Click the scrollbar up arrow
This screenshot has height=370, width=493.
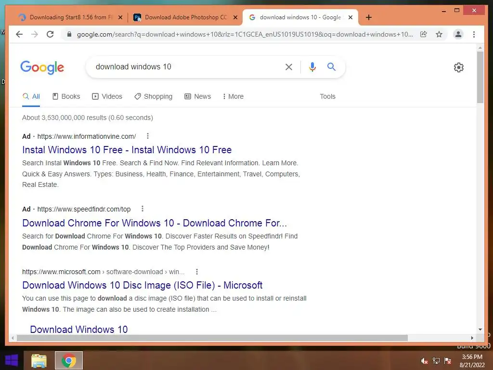480,48
